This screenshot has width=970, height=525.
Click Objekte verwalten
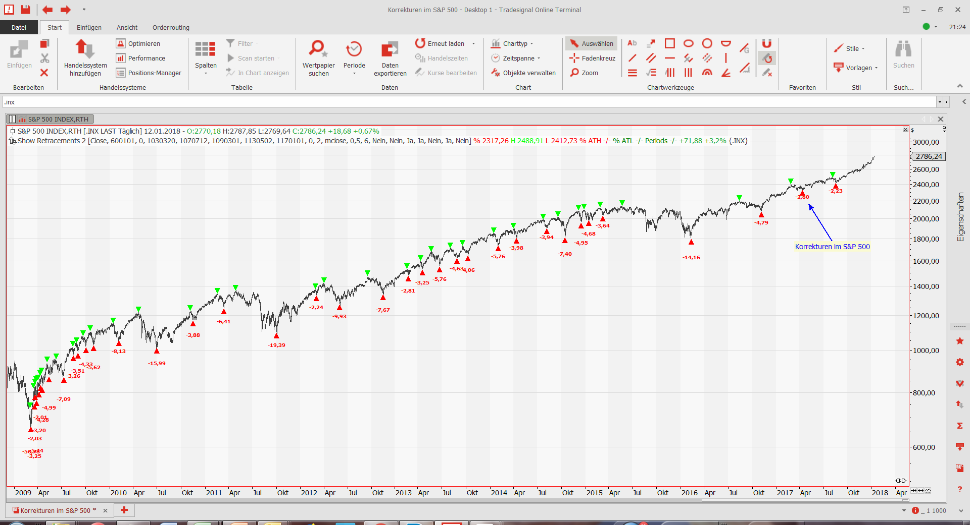[523, 73]
